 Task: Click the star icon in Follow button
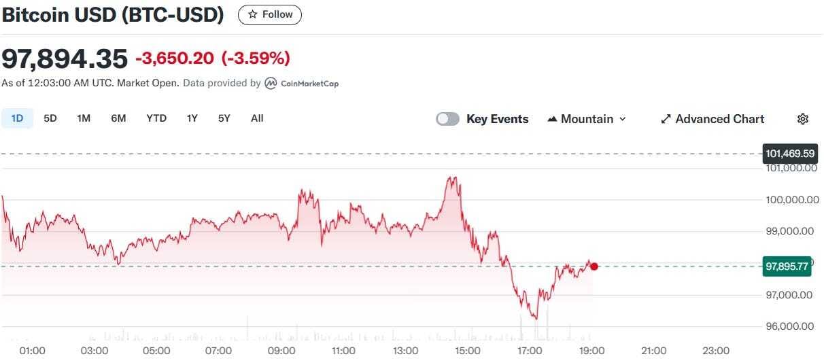point(252,14)
